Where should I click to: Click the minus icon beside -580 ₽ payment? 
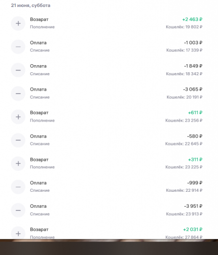[x=18, y=140]
